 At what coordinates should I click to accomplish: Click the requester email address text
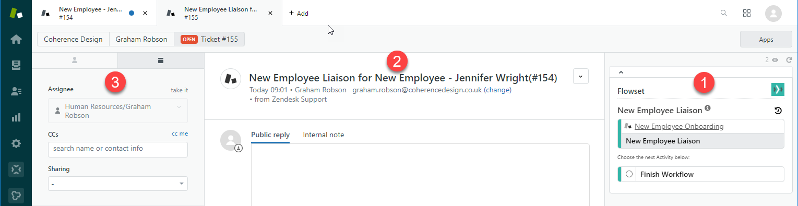(417, 90)
